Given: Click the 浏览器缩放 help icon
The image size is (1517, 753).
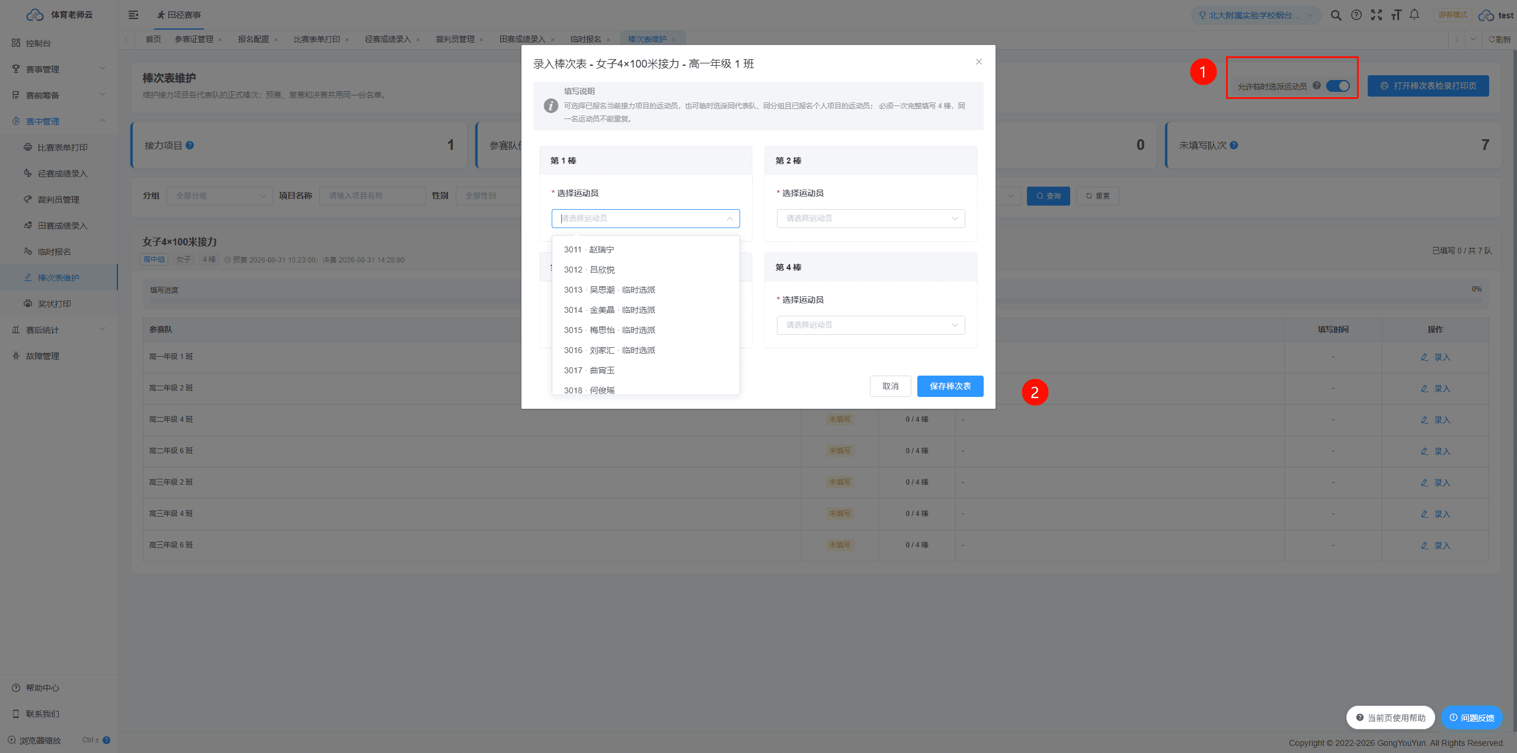Looking at the screenshot, I should (107, 740).
